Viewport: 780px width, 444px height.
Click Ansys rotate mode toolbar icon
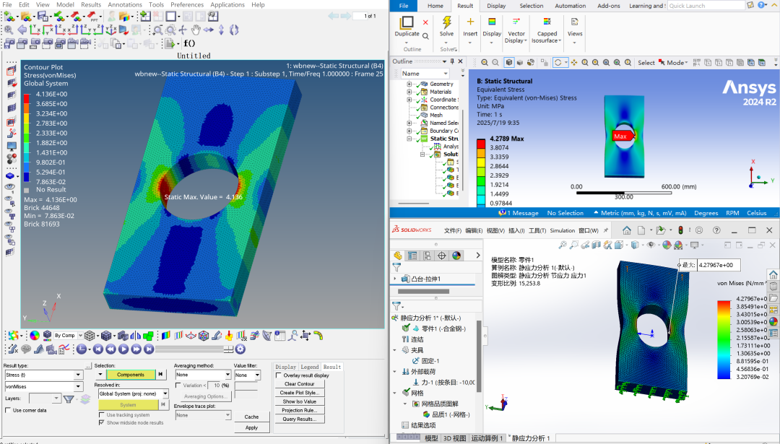(558, 62)
